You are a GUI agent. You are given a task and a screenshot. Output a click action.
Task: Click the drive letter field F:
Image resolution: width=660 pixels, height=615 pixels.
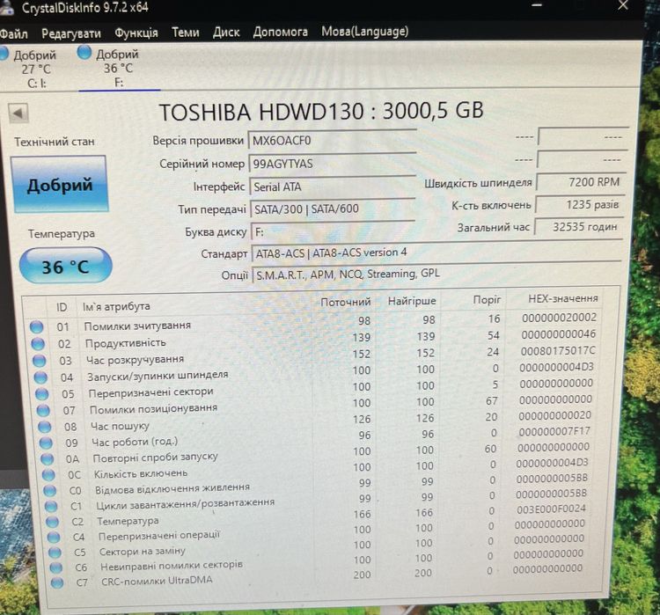tap(333, 231)
